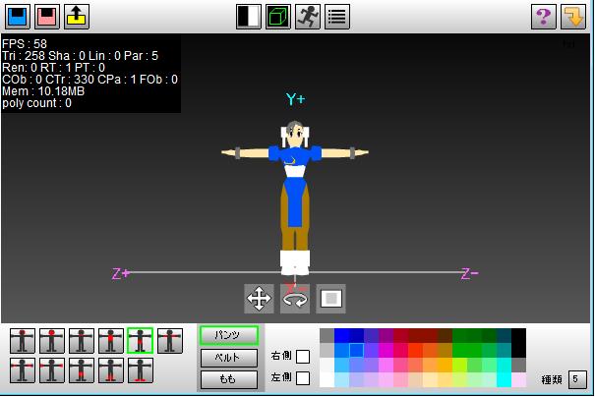The height and width of the screenshot is (397, 595).
Task: Click the Z+ axis label
Action: click(x=121, y=273)
